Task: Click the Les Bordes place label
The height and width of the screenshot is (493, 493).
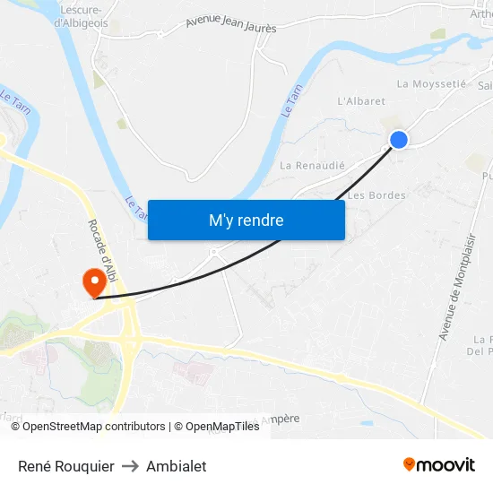Action: tap(376, 195)
